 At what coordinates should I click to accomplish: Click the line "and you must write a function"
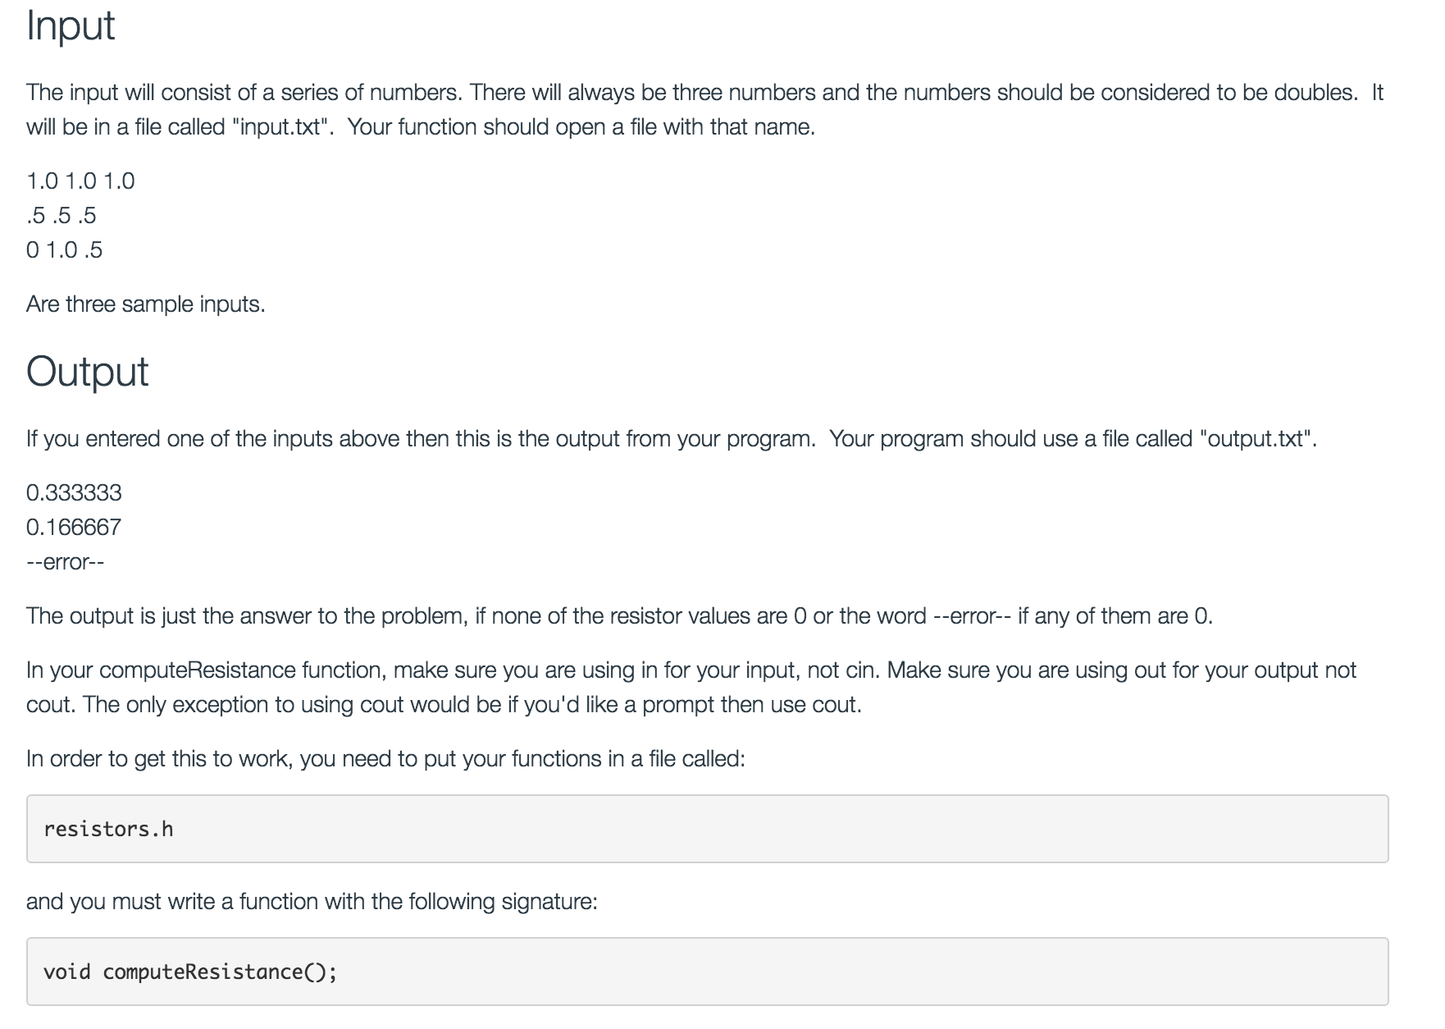coord(312,901)
